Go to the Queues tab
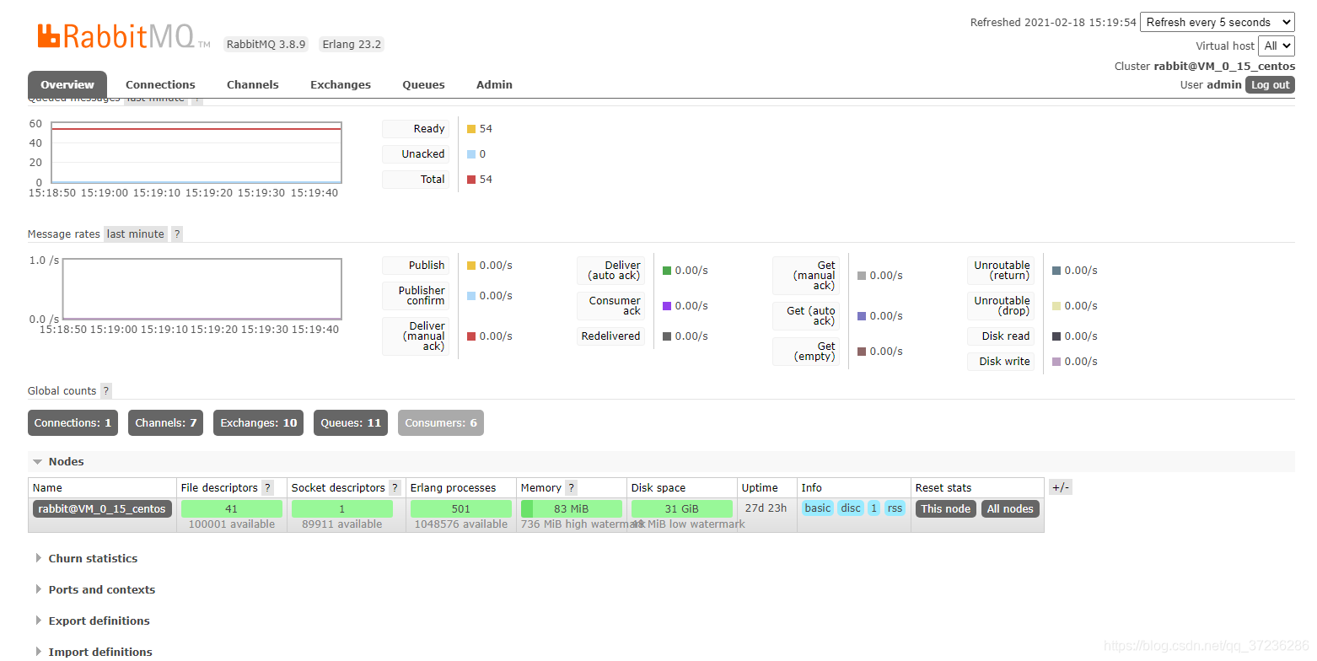Viewport: 1317px width, 661px height. (x=423, y=85)
